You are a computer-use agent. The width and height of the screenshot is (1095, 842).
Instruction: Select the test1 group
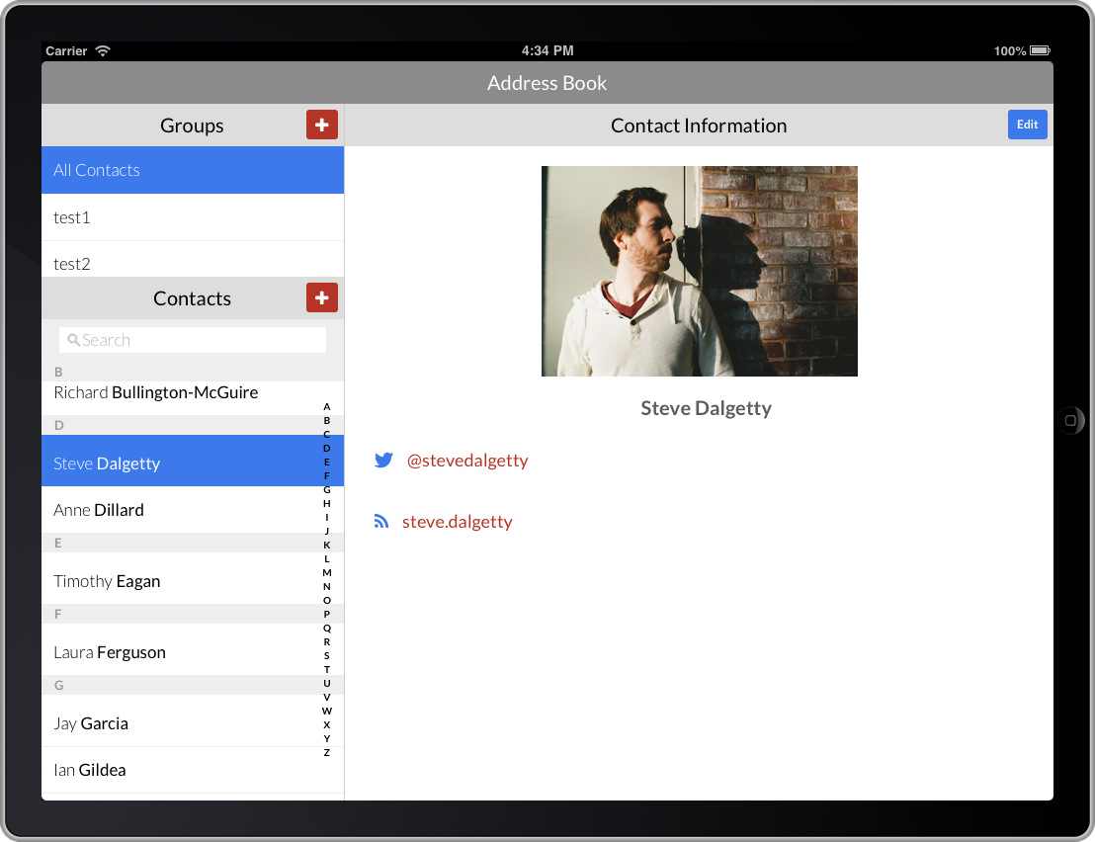193,217
